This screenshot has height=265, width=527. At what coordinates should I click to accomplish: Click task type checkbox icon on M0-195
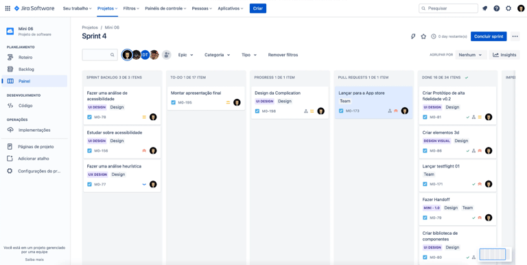[174, 102]
